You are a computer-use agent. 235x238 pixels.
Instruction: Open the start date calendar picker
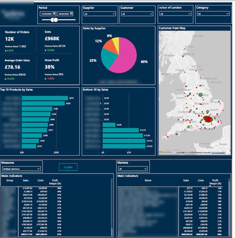(x=54, y=14)
